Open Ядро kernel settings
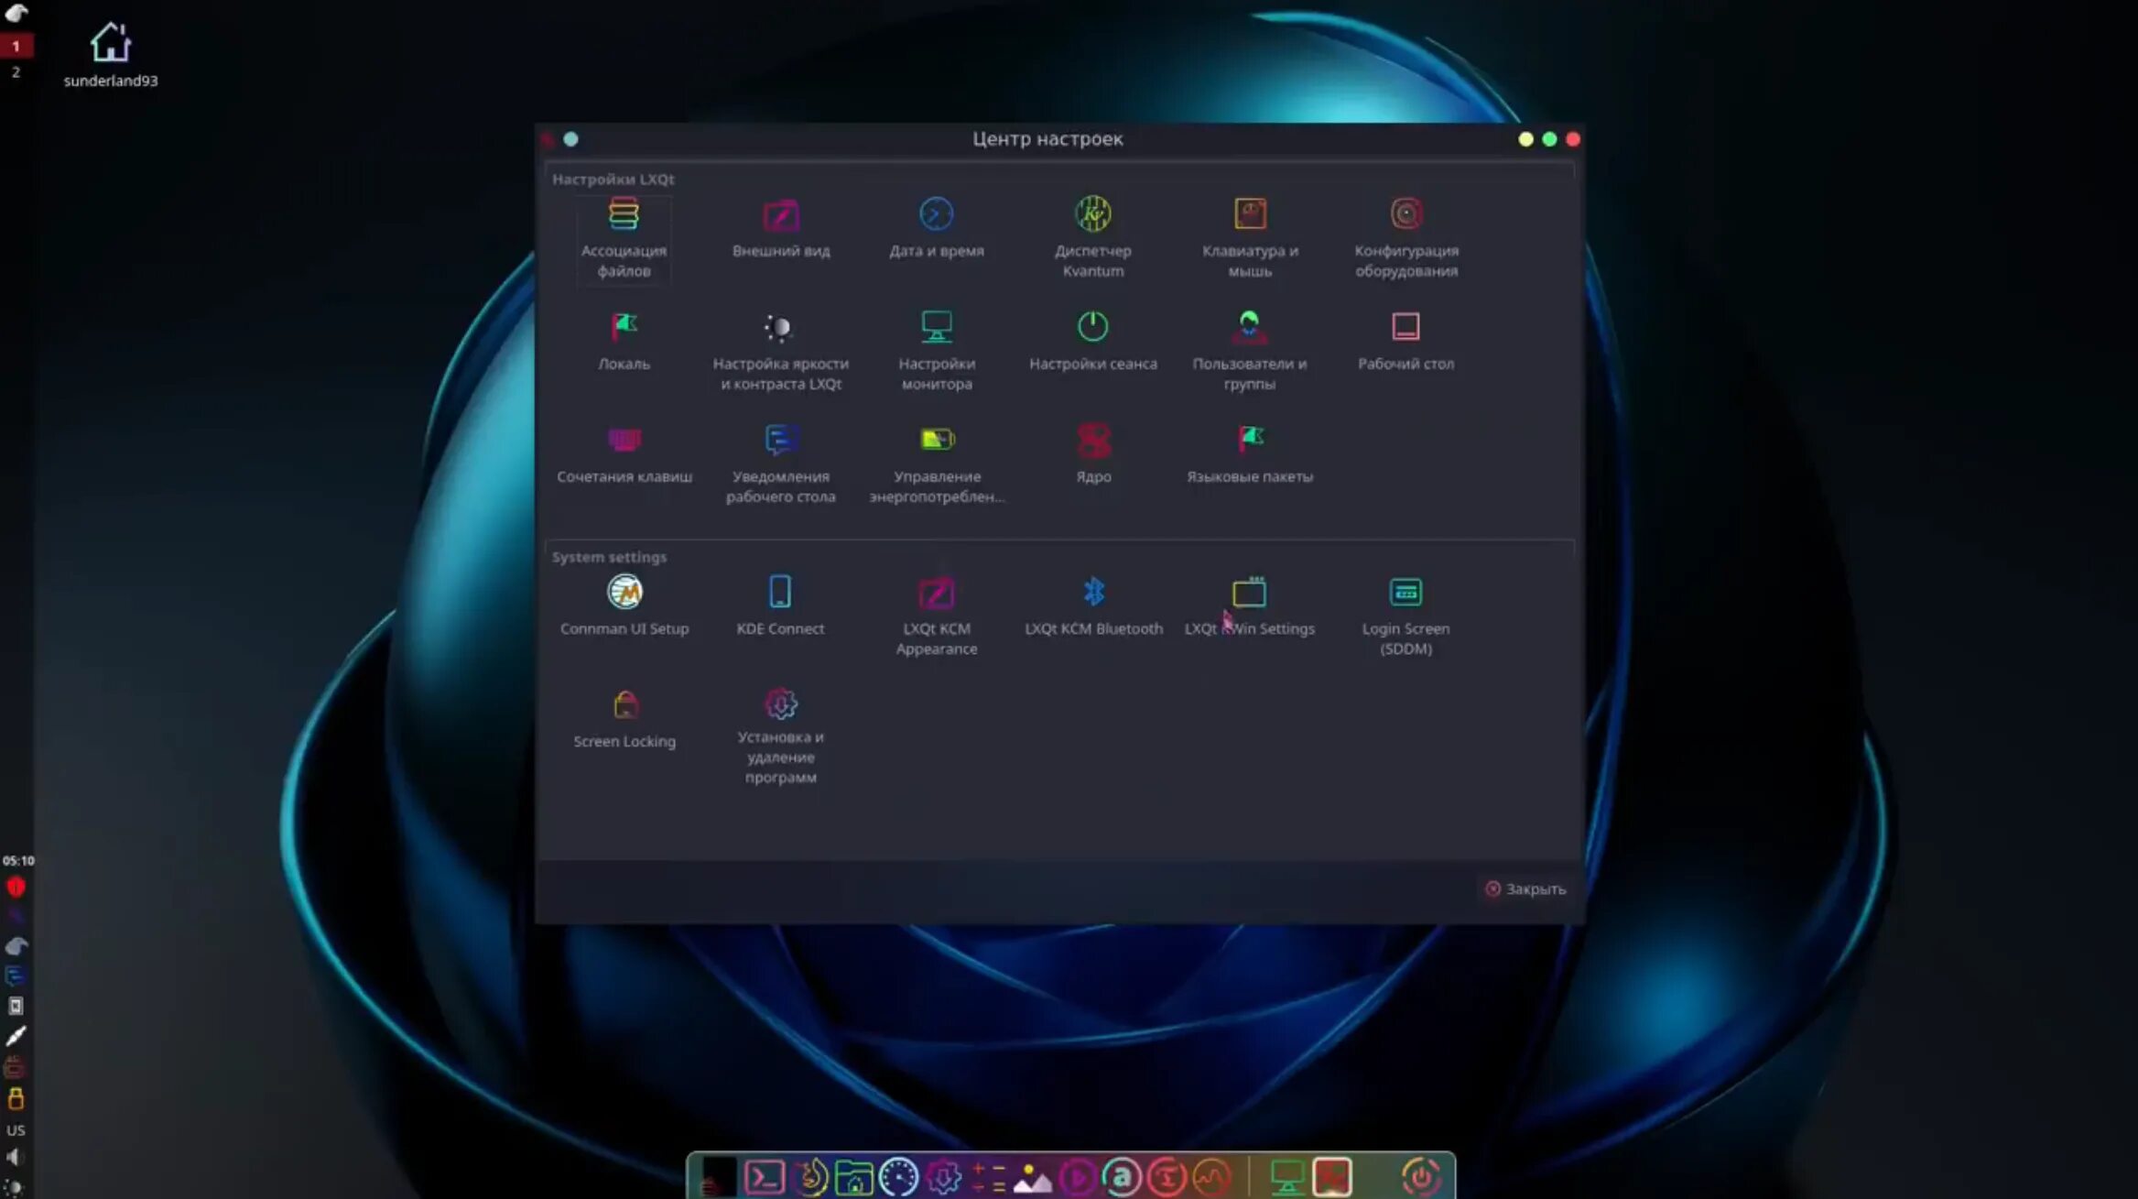The width and height of the screenshot is (2138, 1199). 1093,453
